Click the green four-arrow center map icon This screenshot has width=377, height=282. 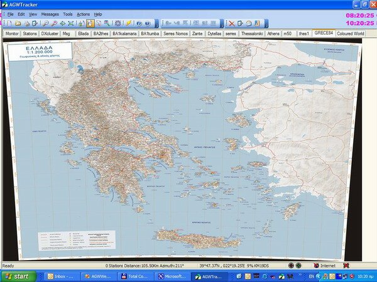point(62,24)
